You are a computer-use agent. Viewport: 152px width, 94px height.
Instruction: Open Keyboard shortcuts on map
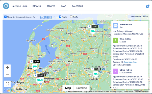75,92
